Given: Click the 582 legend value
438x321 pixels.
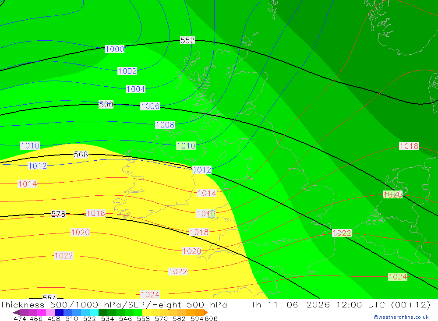Looking at the screenshot, I should click(179, 319).
